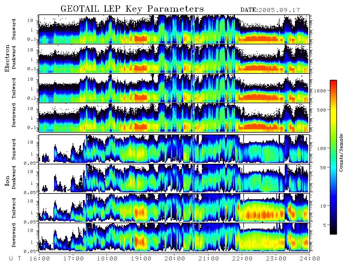Click the 21:00 time tick label
Image resolution: width=343 pixels, height=264 pixels.
209,259
